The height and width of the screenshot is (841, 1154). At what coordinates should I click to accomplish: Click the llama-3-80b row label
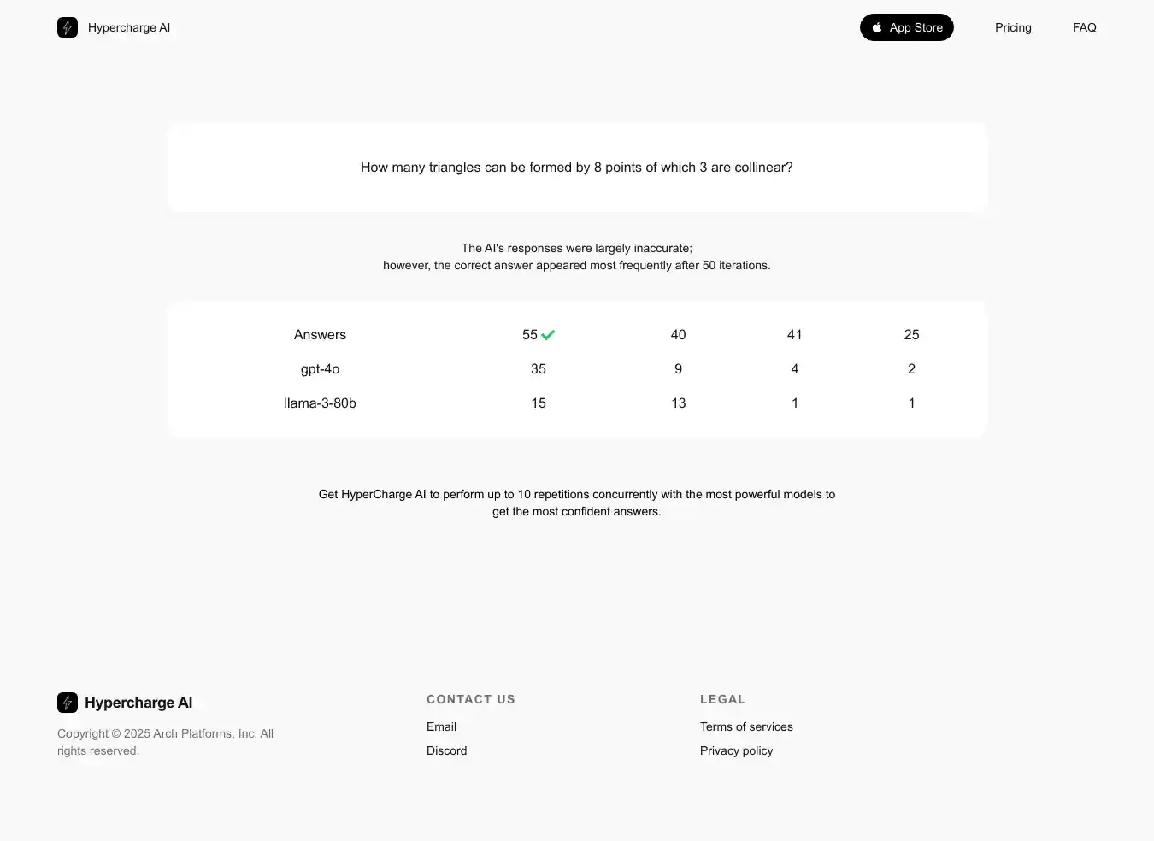click(x=320, y=403)
